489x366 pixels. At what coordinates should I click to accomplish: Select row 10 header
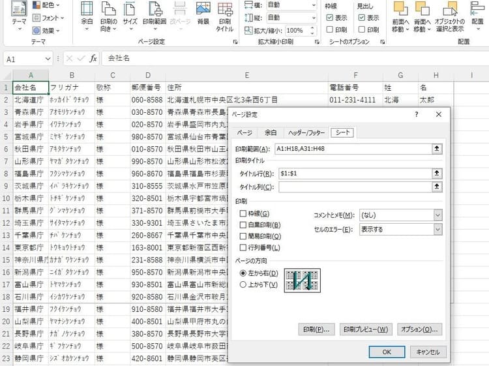click(6, 198)
